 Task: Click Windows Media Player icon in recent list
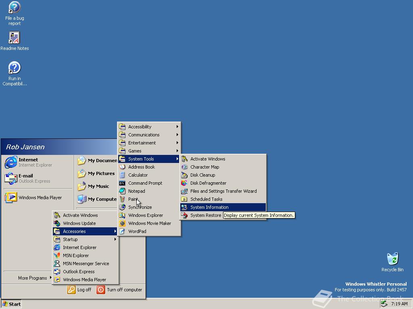[11, 197]
